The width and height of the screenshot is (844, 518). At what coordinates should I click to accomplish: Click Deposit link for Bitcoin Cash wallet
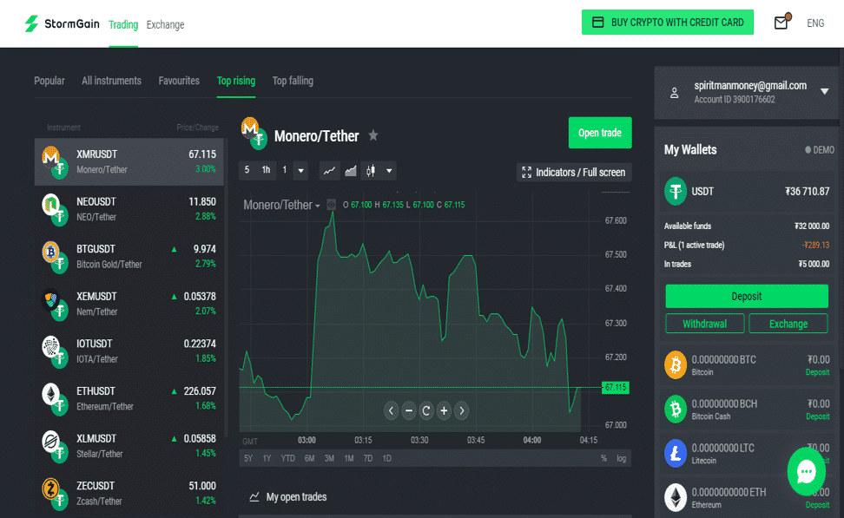click(817, 416)
